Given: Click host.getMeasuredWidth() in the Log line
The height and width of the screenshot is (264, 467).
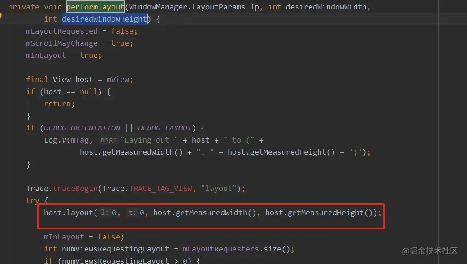Looking at the screenshot, I should coord(131,152).
